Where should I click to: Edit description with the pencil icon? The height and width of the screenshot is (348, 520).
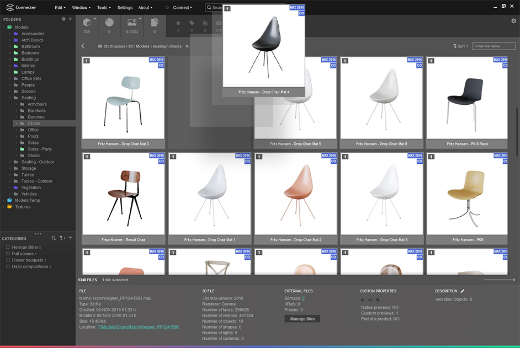463,291
